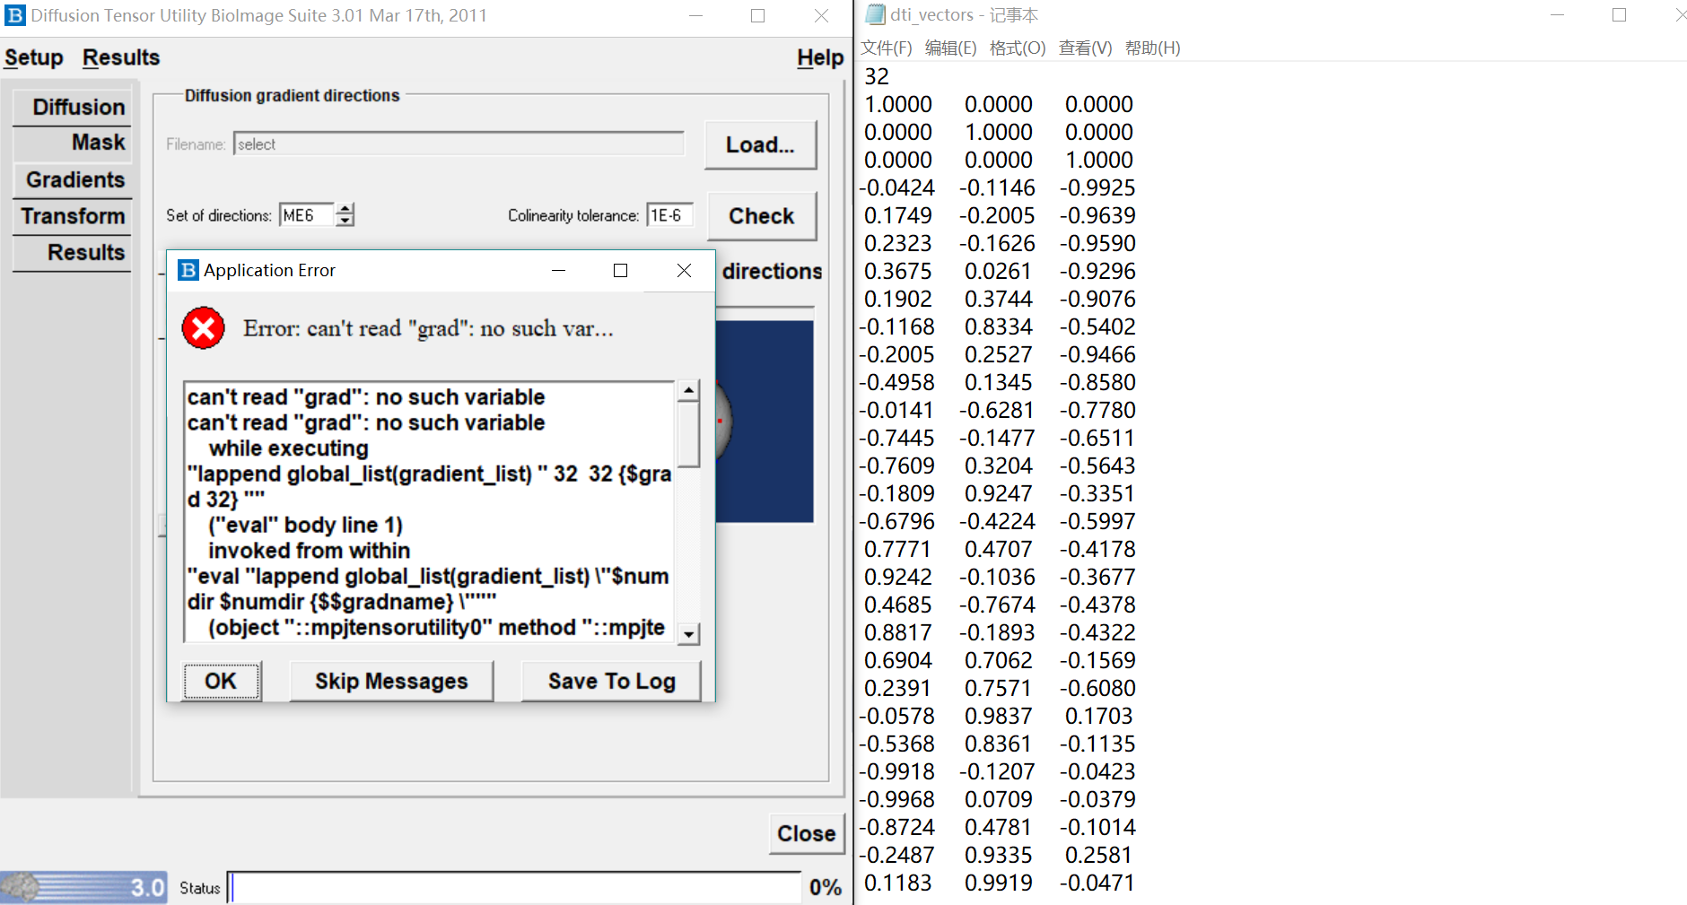
Task: Decrease the Set of directions spinner value
Action: 345,221
